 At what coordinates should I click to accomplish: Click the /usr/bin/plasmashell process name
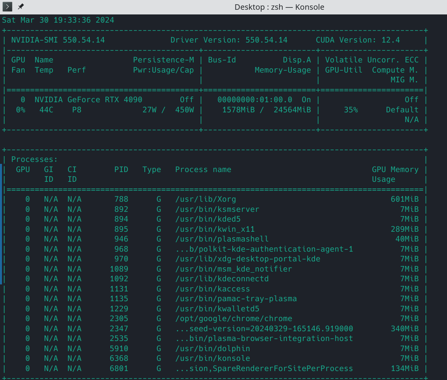point(222,239)
